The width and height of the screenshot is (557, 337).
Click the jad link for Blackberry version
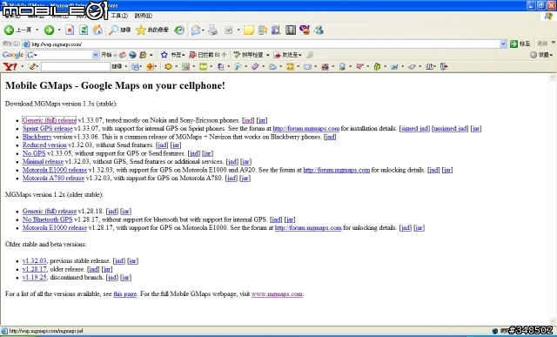click(x=330, y=137)
